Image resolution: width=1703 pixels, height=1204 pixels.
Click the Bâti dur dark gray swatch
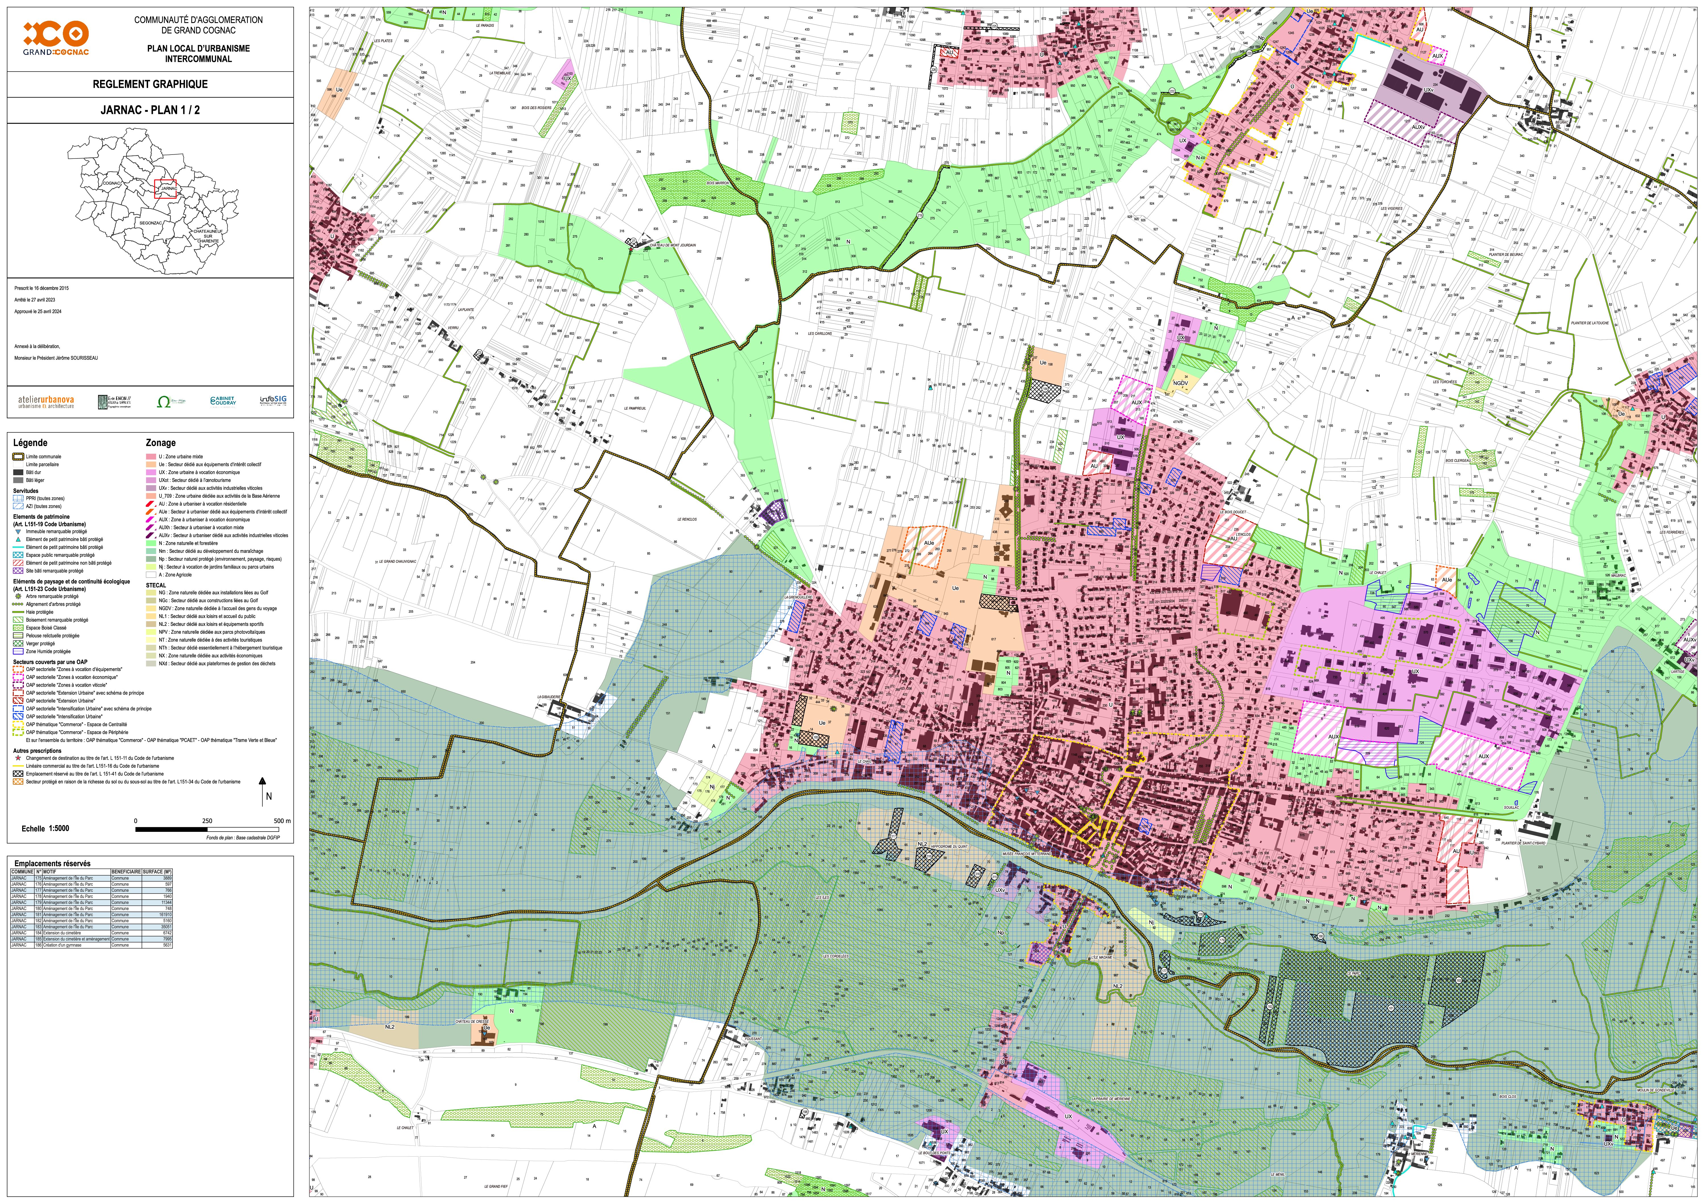(x=18, y=472)
